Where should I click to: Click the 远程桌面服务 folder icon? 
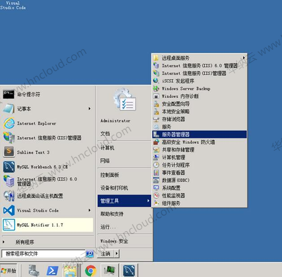156,58
